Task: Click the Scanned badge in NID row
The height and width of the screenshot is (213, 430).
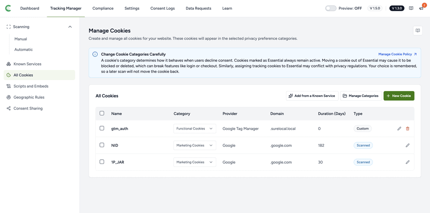Action: coord(363,145)
